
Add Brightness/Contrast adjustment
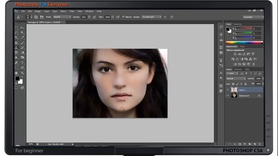click(x=235, y=54)
